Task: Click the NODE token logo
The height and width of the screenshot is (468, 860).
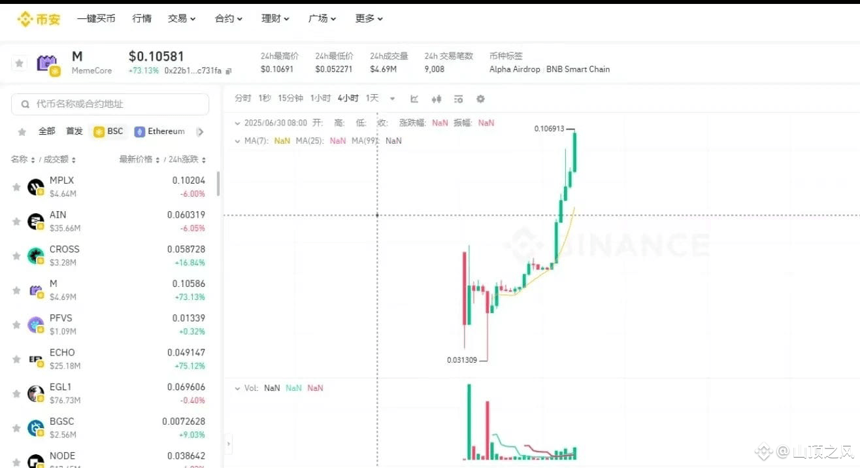Action: pyautogui.click(x=36, y=461)
